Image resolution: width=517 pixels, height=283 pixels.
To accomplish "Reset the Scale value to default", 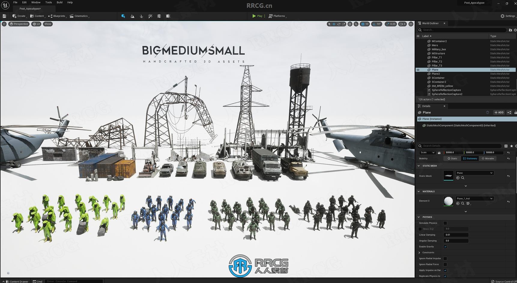I will pos(508,153).
